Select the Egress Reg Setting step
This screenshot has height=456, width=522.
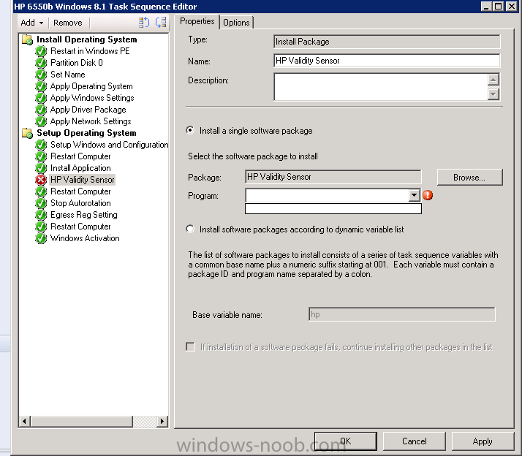[83, 215]
